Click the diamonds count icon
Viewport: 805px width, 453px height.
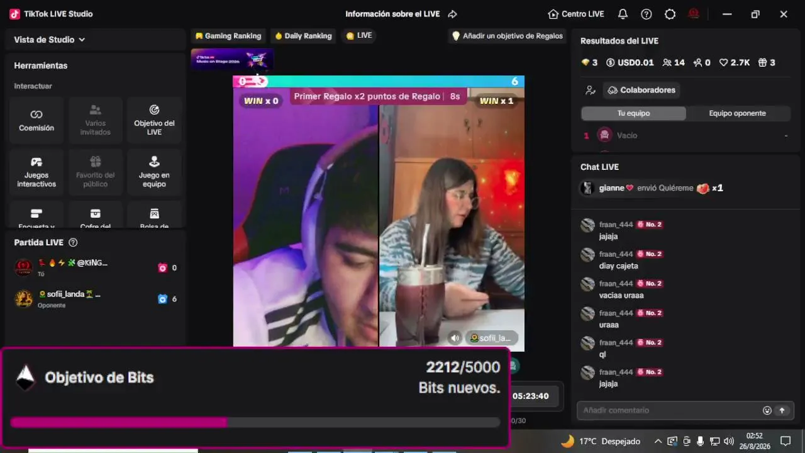pos(585,62)
